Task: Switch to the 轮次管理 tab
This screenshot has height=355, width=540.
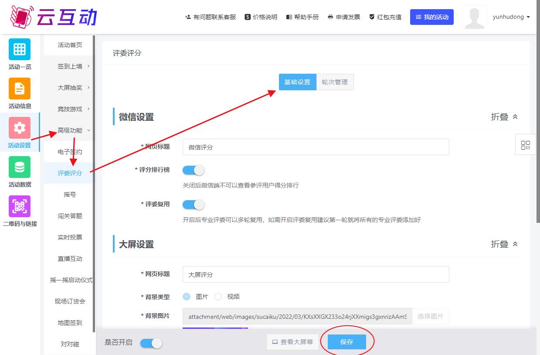Action: pos(335,82)
